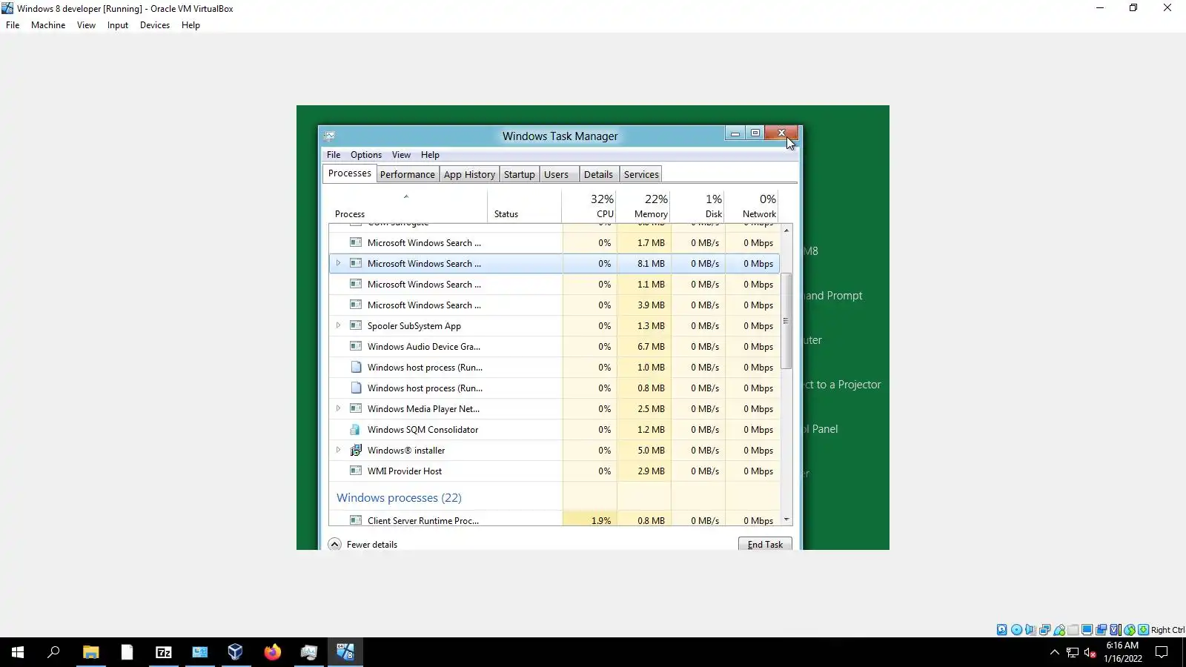This screenshot has width=1186, height=667.
Task: Click the shared folders indicator in VirtualBox status bar
Action: (x=1073, y=630)
